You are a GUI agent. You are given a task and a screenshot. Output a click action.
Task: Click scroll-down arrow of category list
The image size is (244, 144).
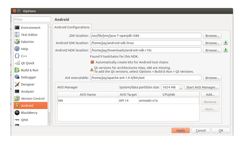50,124
